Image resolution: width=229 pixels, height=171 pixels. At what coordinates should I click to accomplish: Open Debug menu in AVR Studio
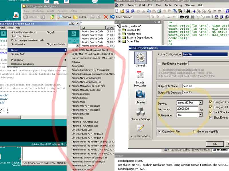pyautogui.click(x=178, y=5)
